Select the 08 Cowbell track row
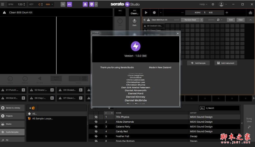Viewport: 255px width, 147px height. [154, 26]
